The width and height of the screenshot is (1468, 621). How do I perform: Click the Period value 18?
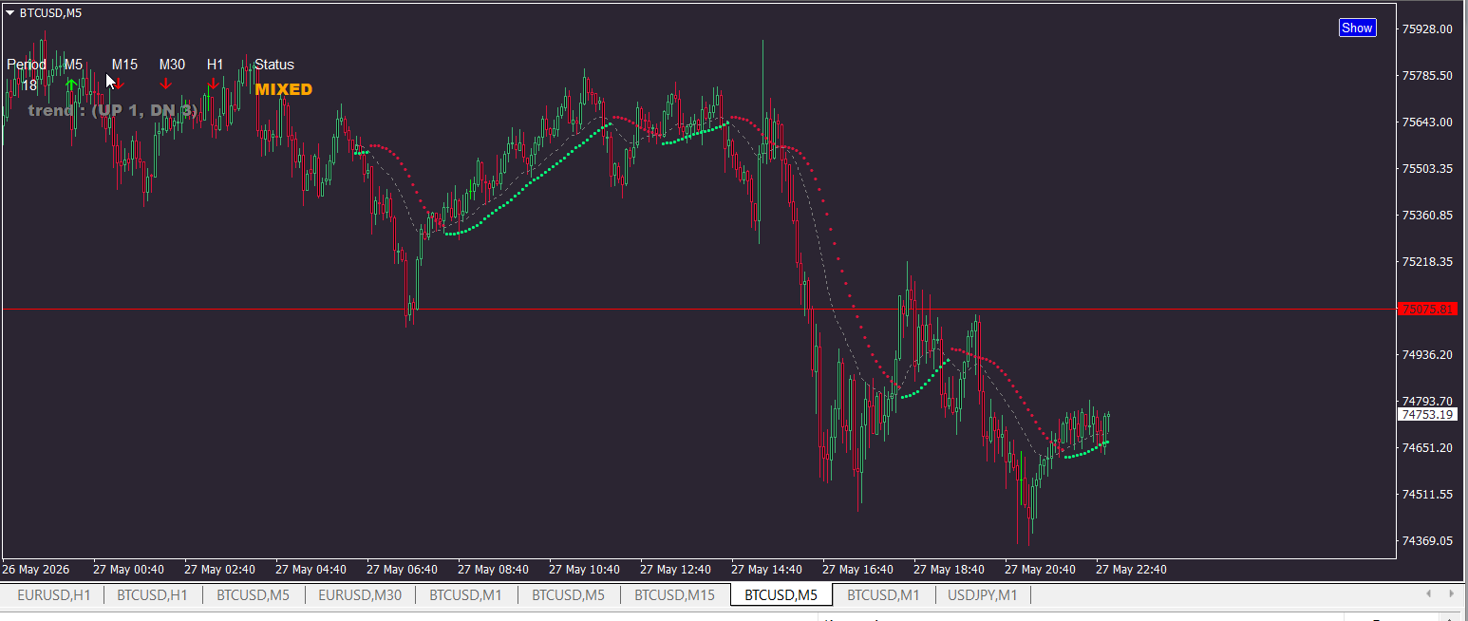click(29, 85)
